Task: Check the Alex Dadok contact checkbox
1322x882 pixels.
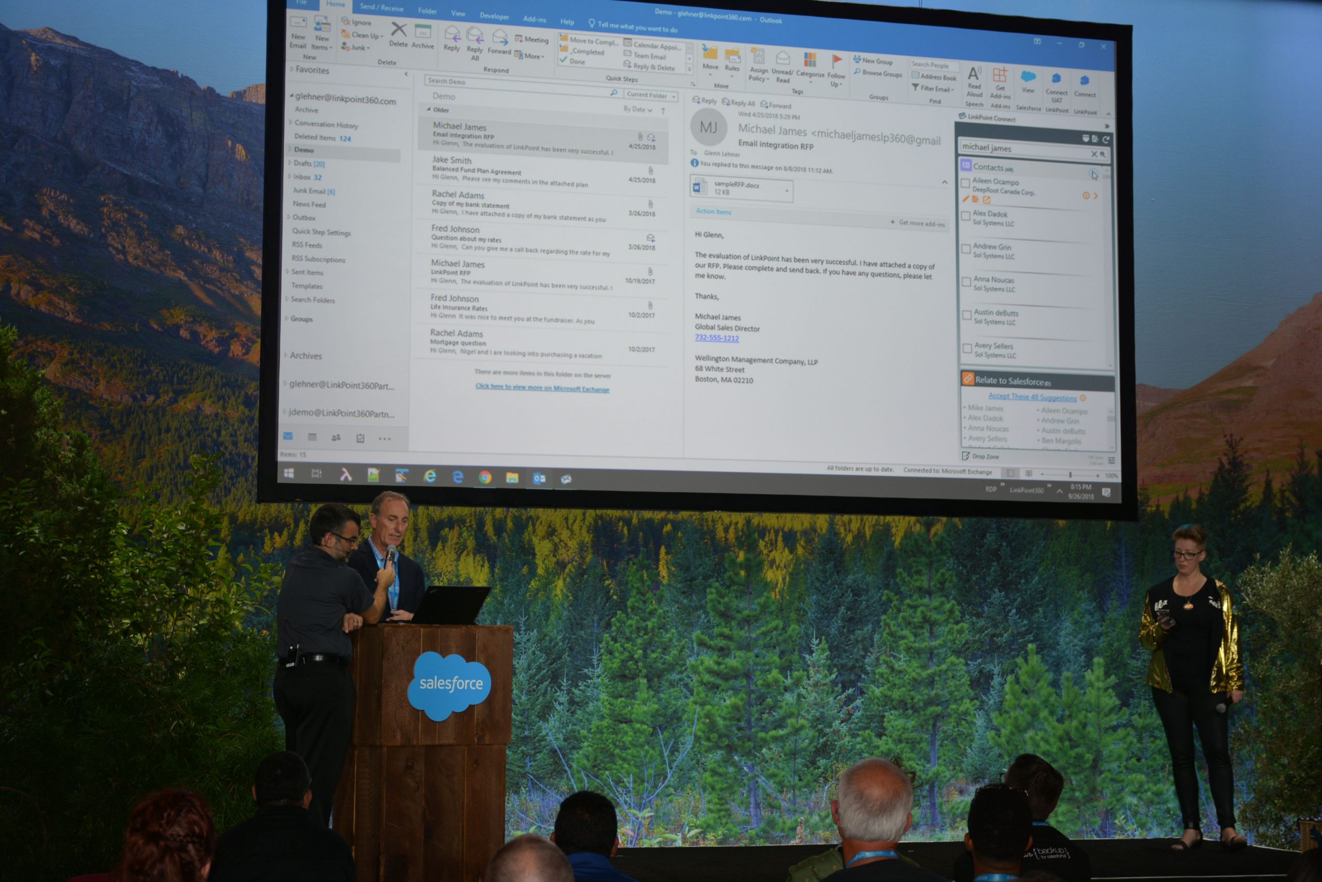Action: pos(965,216)
